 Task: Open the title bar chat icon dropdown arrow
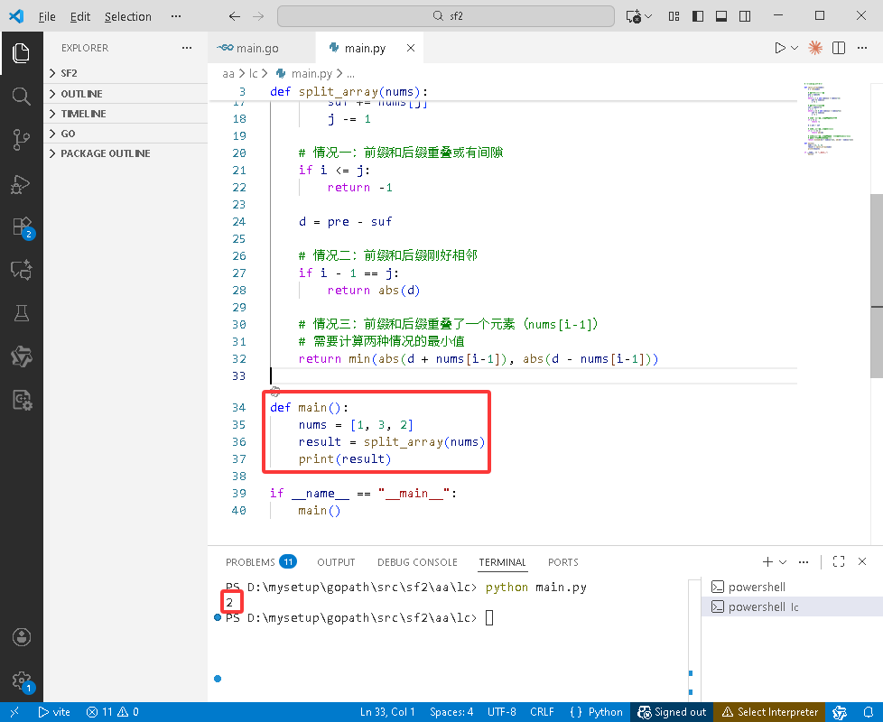(649, 16)
